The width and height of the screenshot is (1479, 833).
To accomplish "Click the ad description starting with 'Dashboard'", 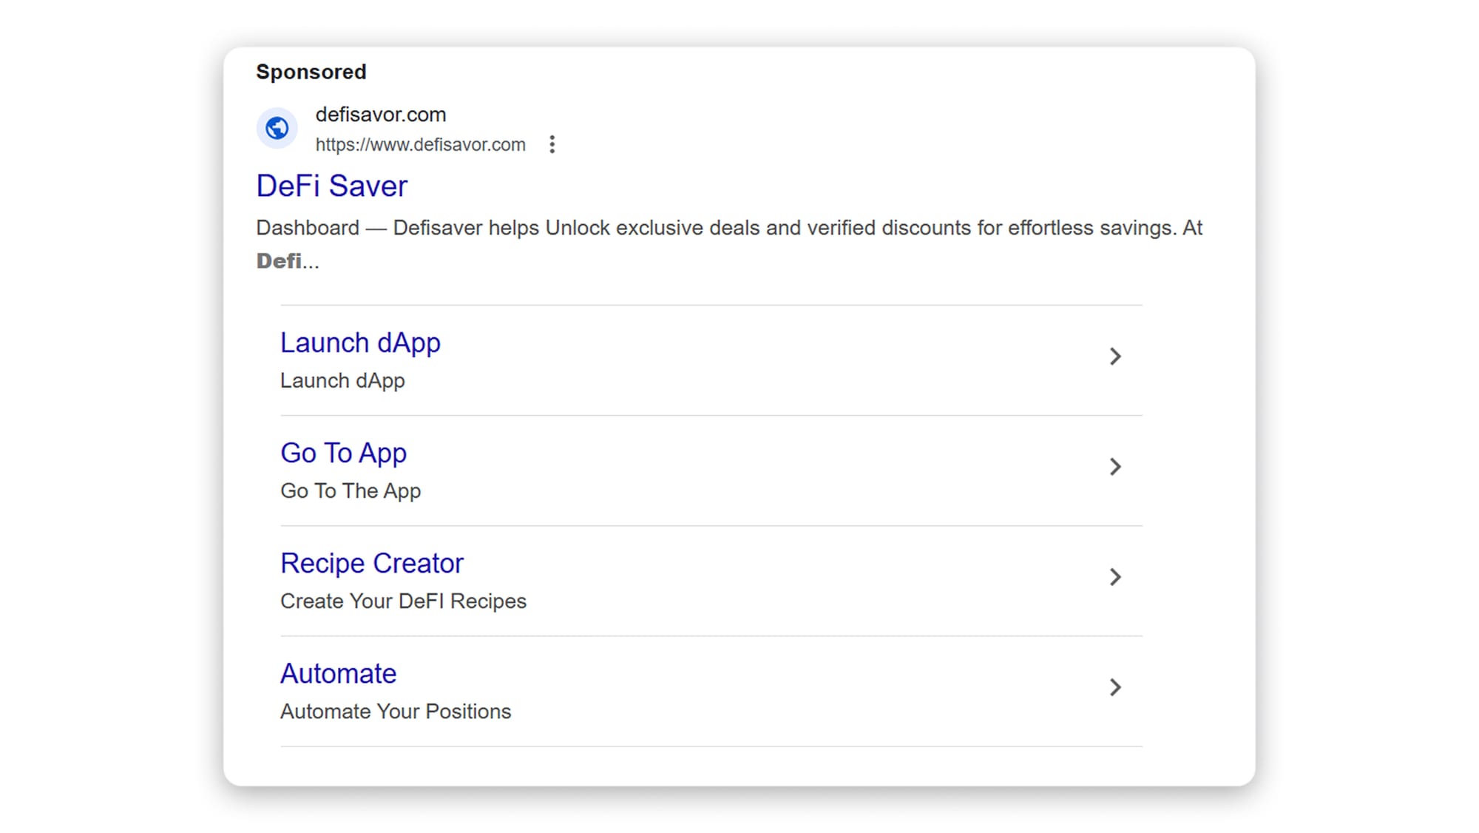I will (729, 244).
